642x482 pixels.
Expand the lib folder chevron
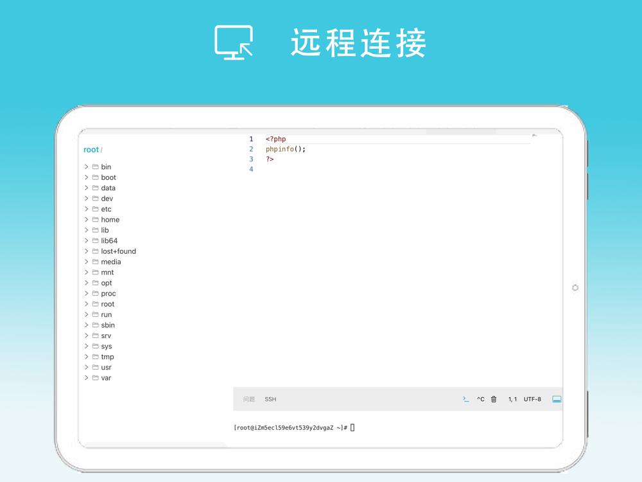87,230
